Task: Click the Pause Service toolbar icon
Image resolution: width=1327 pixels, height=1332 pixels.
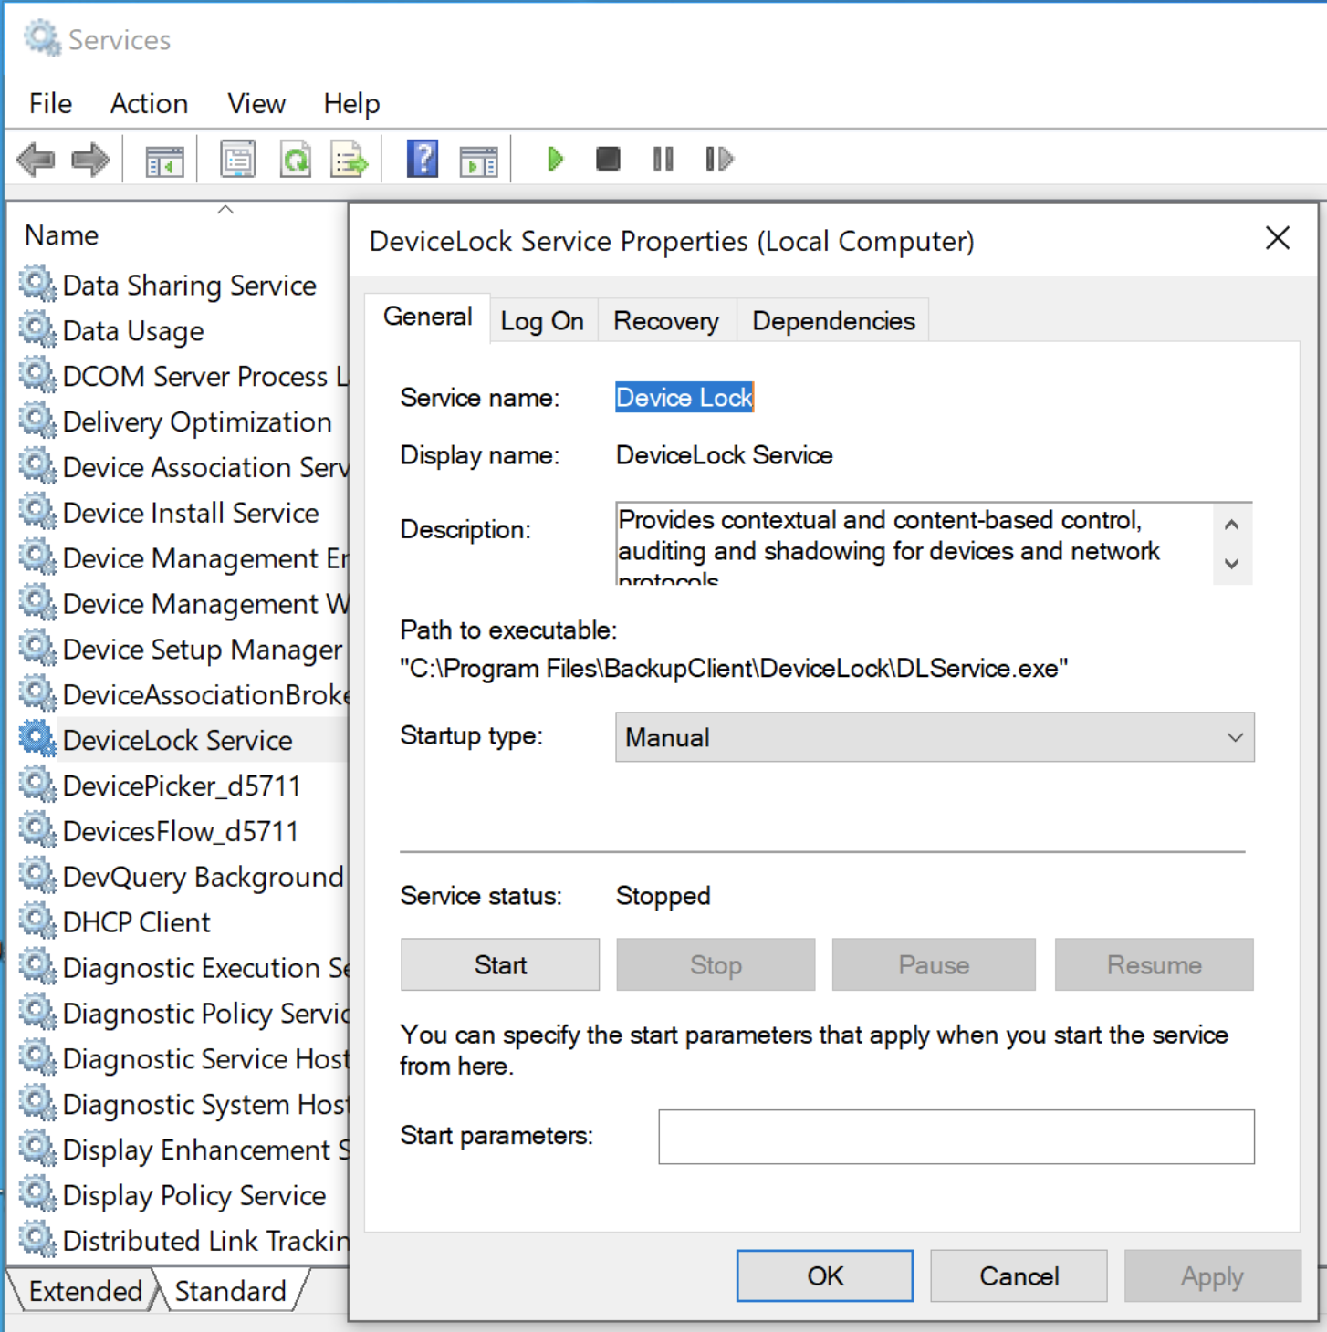Action: click(663, 160)
